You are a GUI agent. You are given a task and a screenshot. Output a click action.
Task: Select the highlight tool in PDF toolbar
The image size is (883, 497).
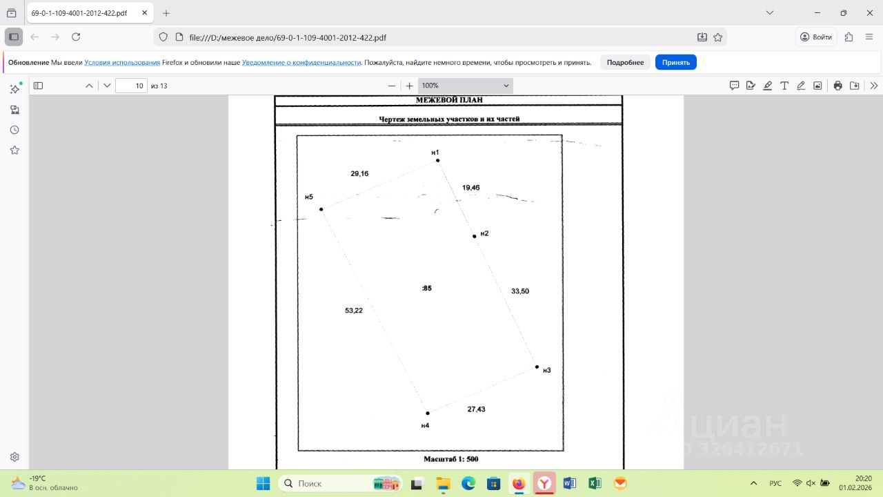coord(768,86)
